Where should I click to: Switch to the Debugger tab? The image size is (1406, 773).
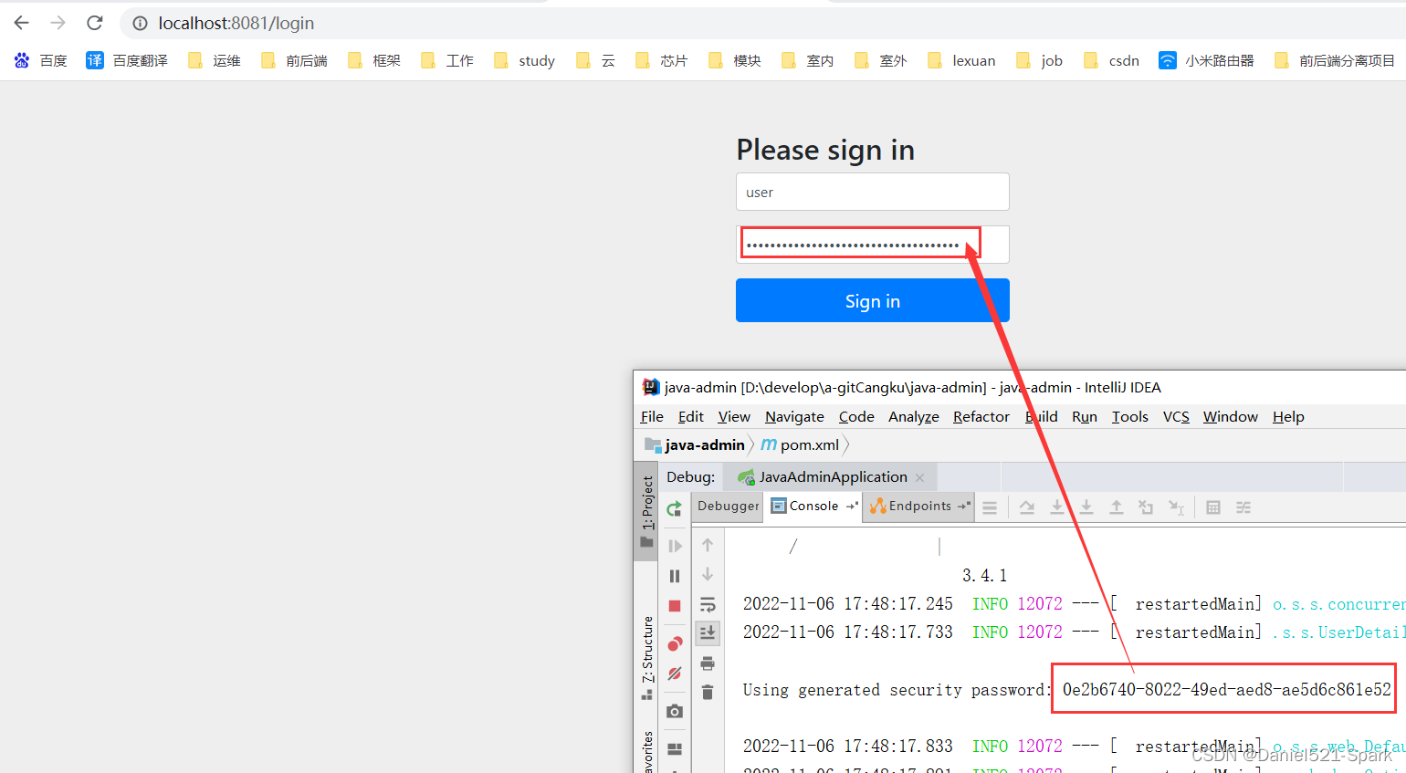728,506
